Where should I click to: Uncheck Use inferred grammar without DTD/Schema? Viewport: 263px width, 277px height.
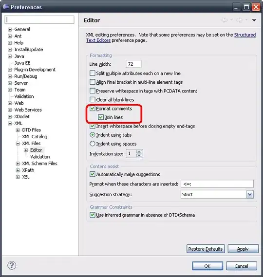pyautogui.click(x=93, y=215)
